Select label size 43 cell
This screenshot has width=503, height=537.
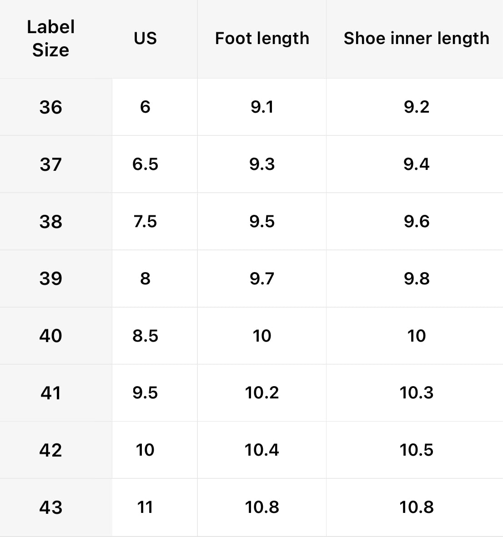click(50, 507)
